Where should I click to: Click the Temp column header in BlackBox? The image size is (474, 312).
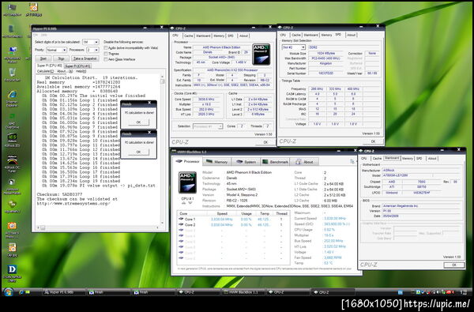(x=265, y=213)
